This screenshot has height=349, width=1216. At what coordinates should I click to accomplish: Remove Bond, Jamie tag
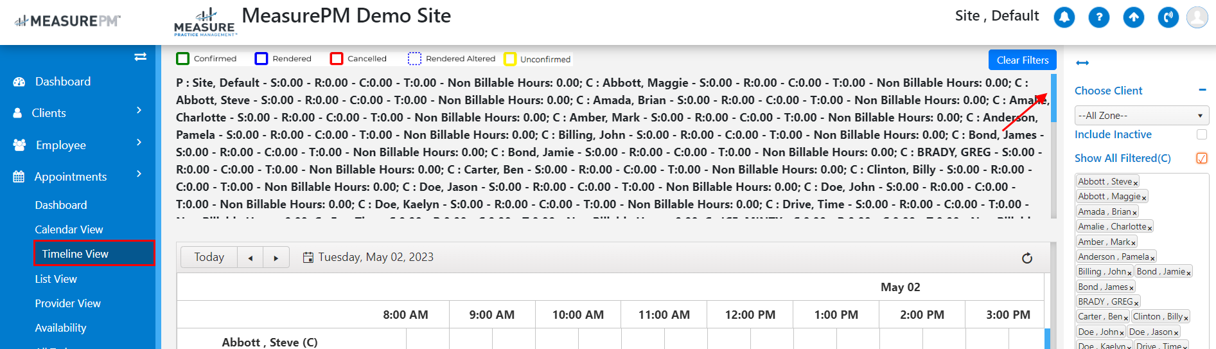1188,273
